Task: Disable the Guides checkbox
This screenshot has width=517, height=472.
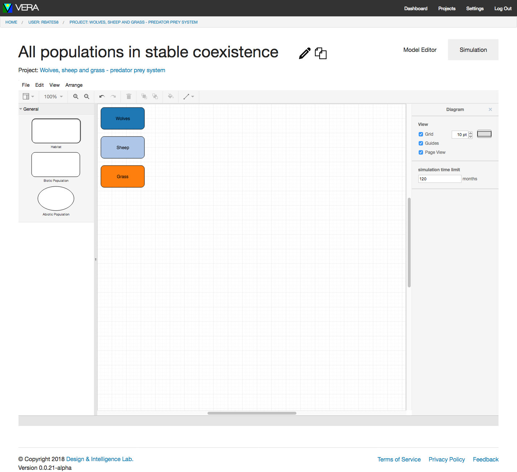Action: [421, 143]
